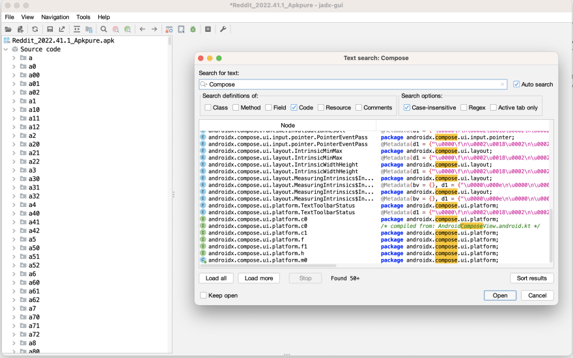Expand package a42 in the tree
The image size is (573, 358).
[14, 230]
